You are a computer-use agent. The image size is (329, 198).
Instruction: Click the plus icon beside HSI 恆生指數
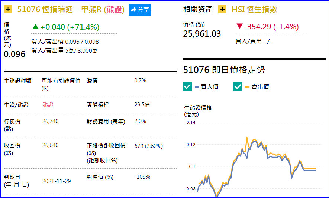[x=222, y=10]
